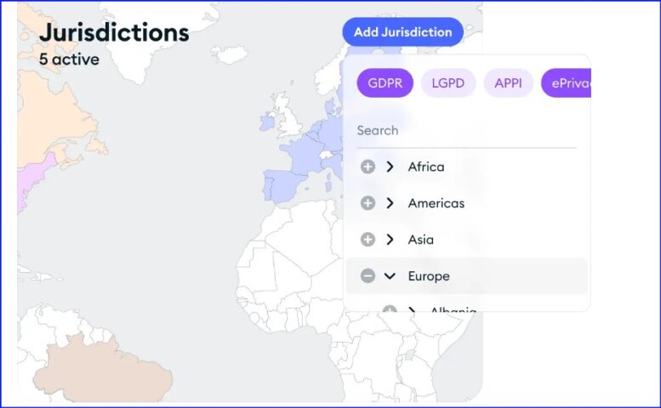The height and width of the screenshot is (408, 661).
Task: Toggle the APPI filter chip
Action: pyautogui.click(x=508, y=83)
